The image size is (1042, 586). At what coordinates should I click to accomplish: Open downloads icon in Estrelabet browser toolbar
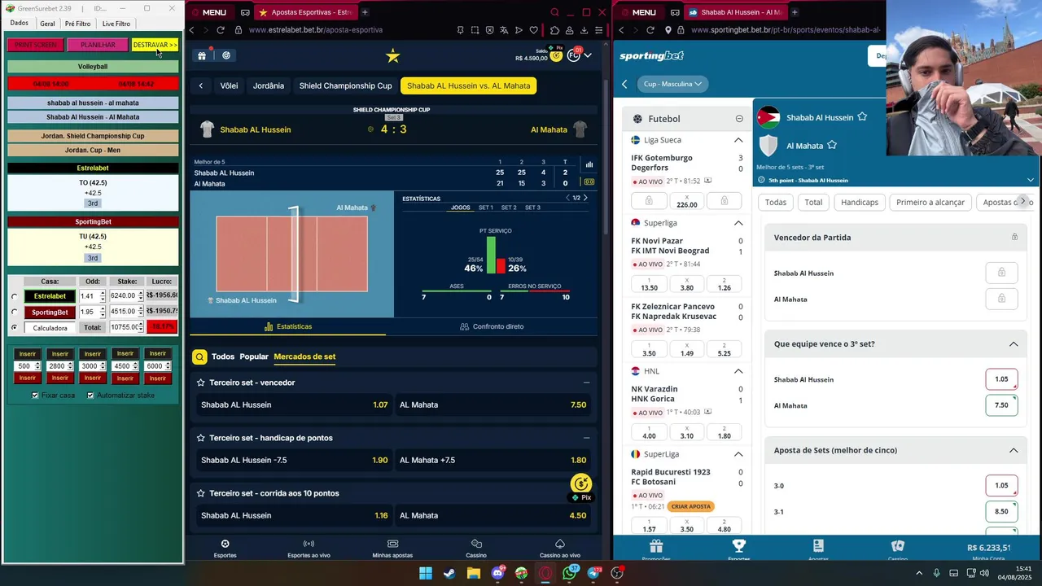584,30
